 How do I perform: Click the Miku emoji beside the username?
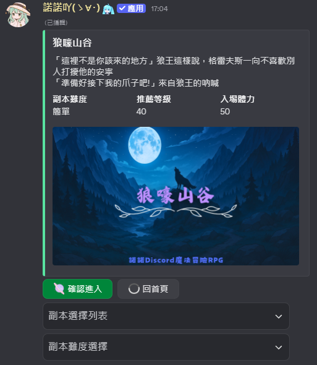(109, 9)
